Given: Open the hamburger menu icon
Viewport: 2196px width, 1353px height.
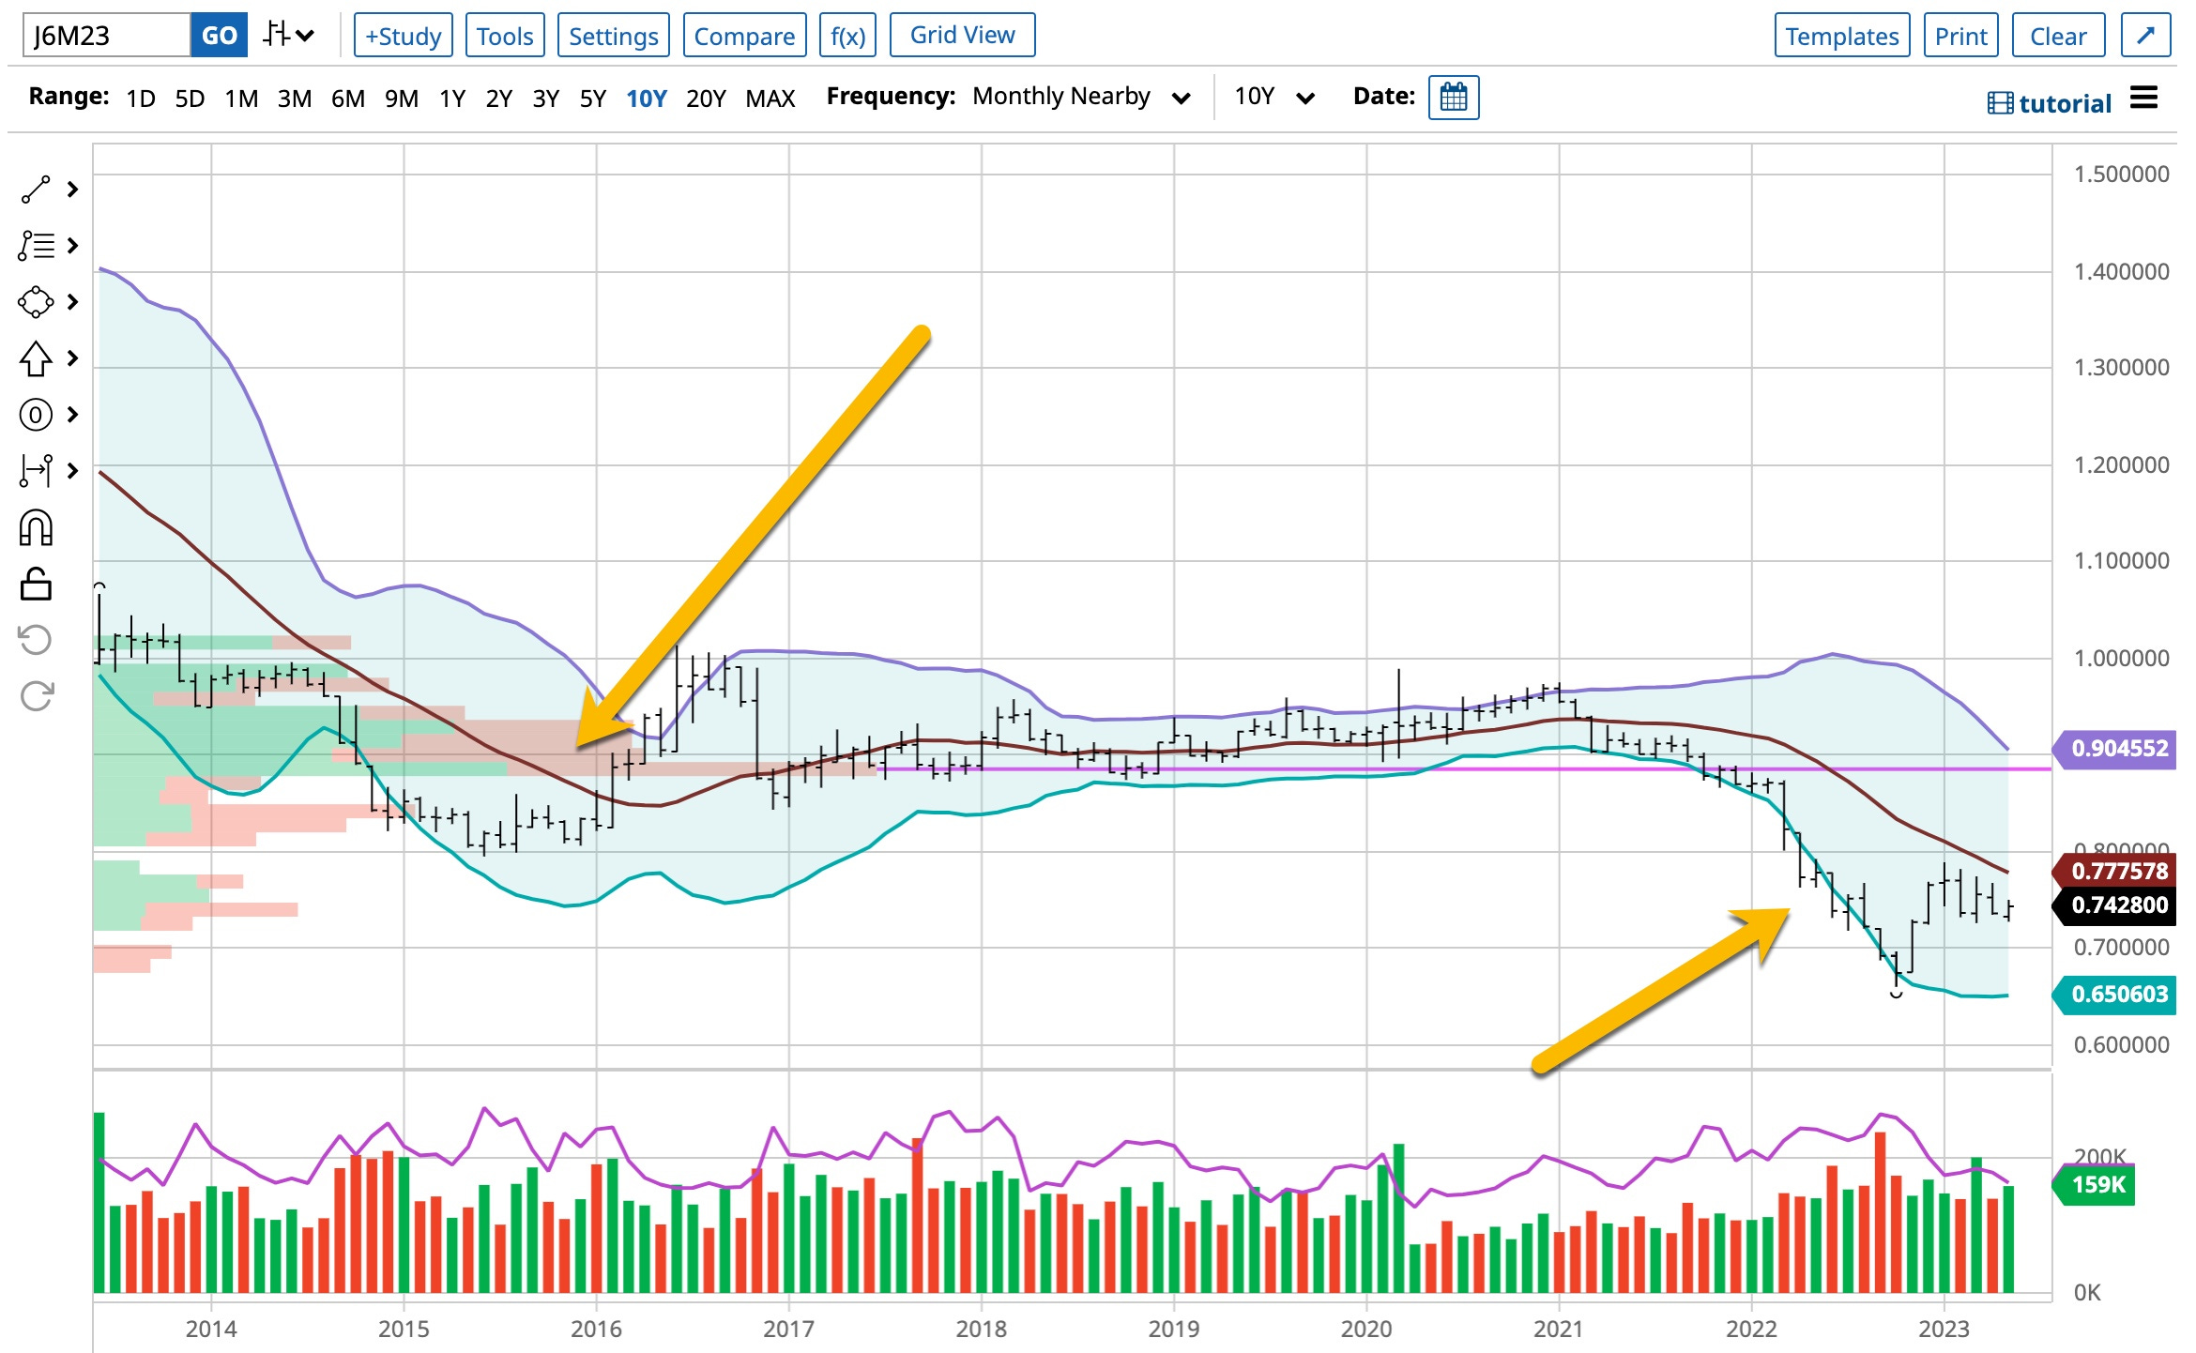Looking at the screenshot, I should pos(2144,98).
